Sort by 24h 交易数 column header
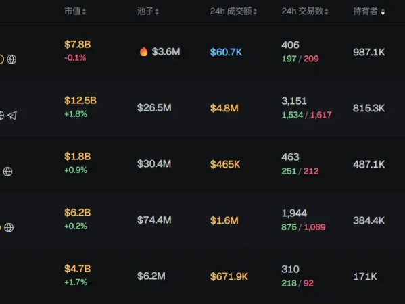This screenshot has height=304, width=405. pos(305,11)
